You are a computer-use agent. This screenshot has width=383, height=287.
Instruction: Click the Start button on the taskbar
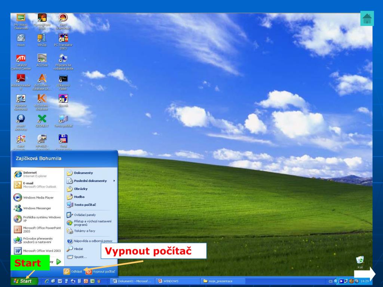pos(24,281)
